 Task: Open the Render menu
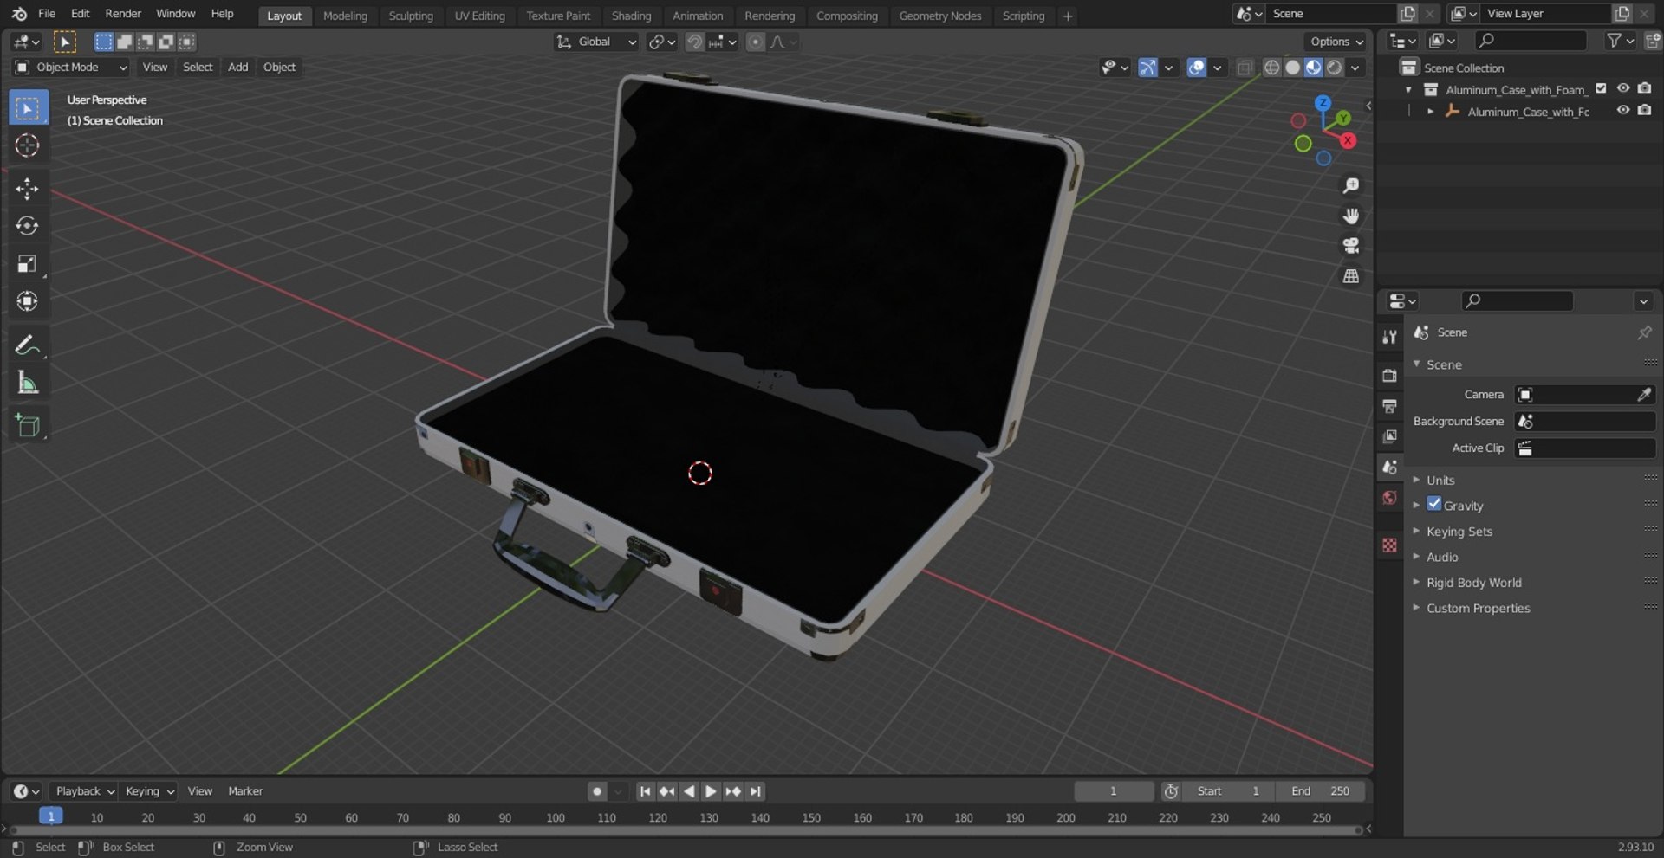click(x=123, y=14)
